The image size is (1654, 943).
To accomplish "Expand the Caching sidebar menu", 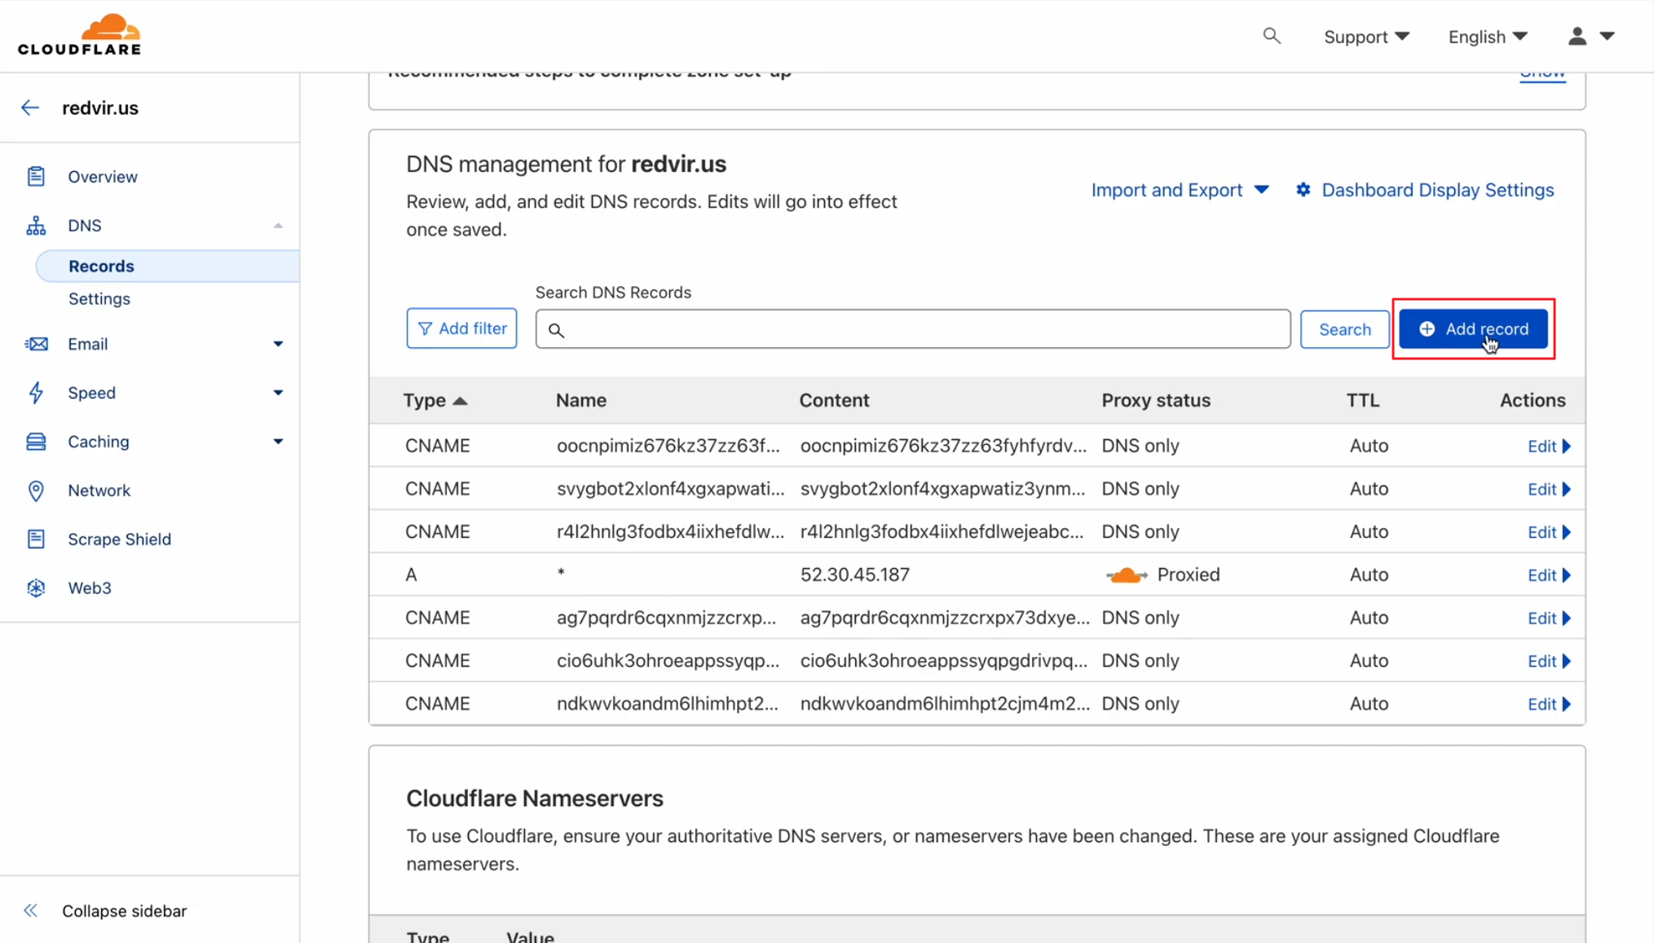I will point(278,442).
